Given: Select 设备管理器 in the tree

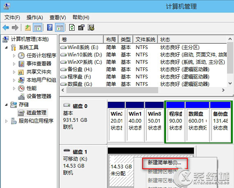Looking at the screenshot, I should tap(39, 96).
